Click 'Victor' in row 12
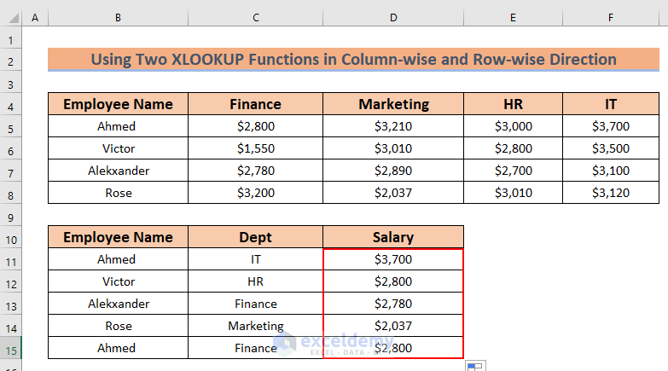The image size is (668, 371). pyautogui.click(x=118, y=281)
